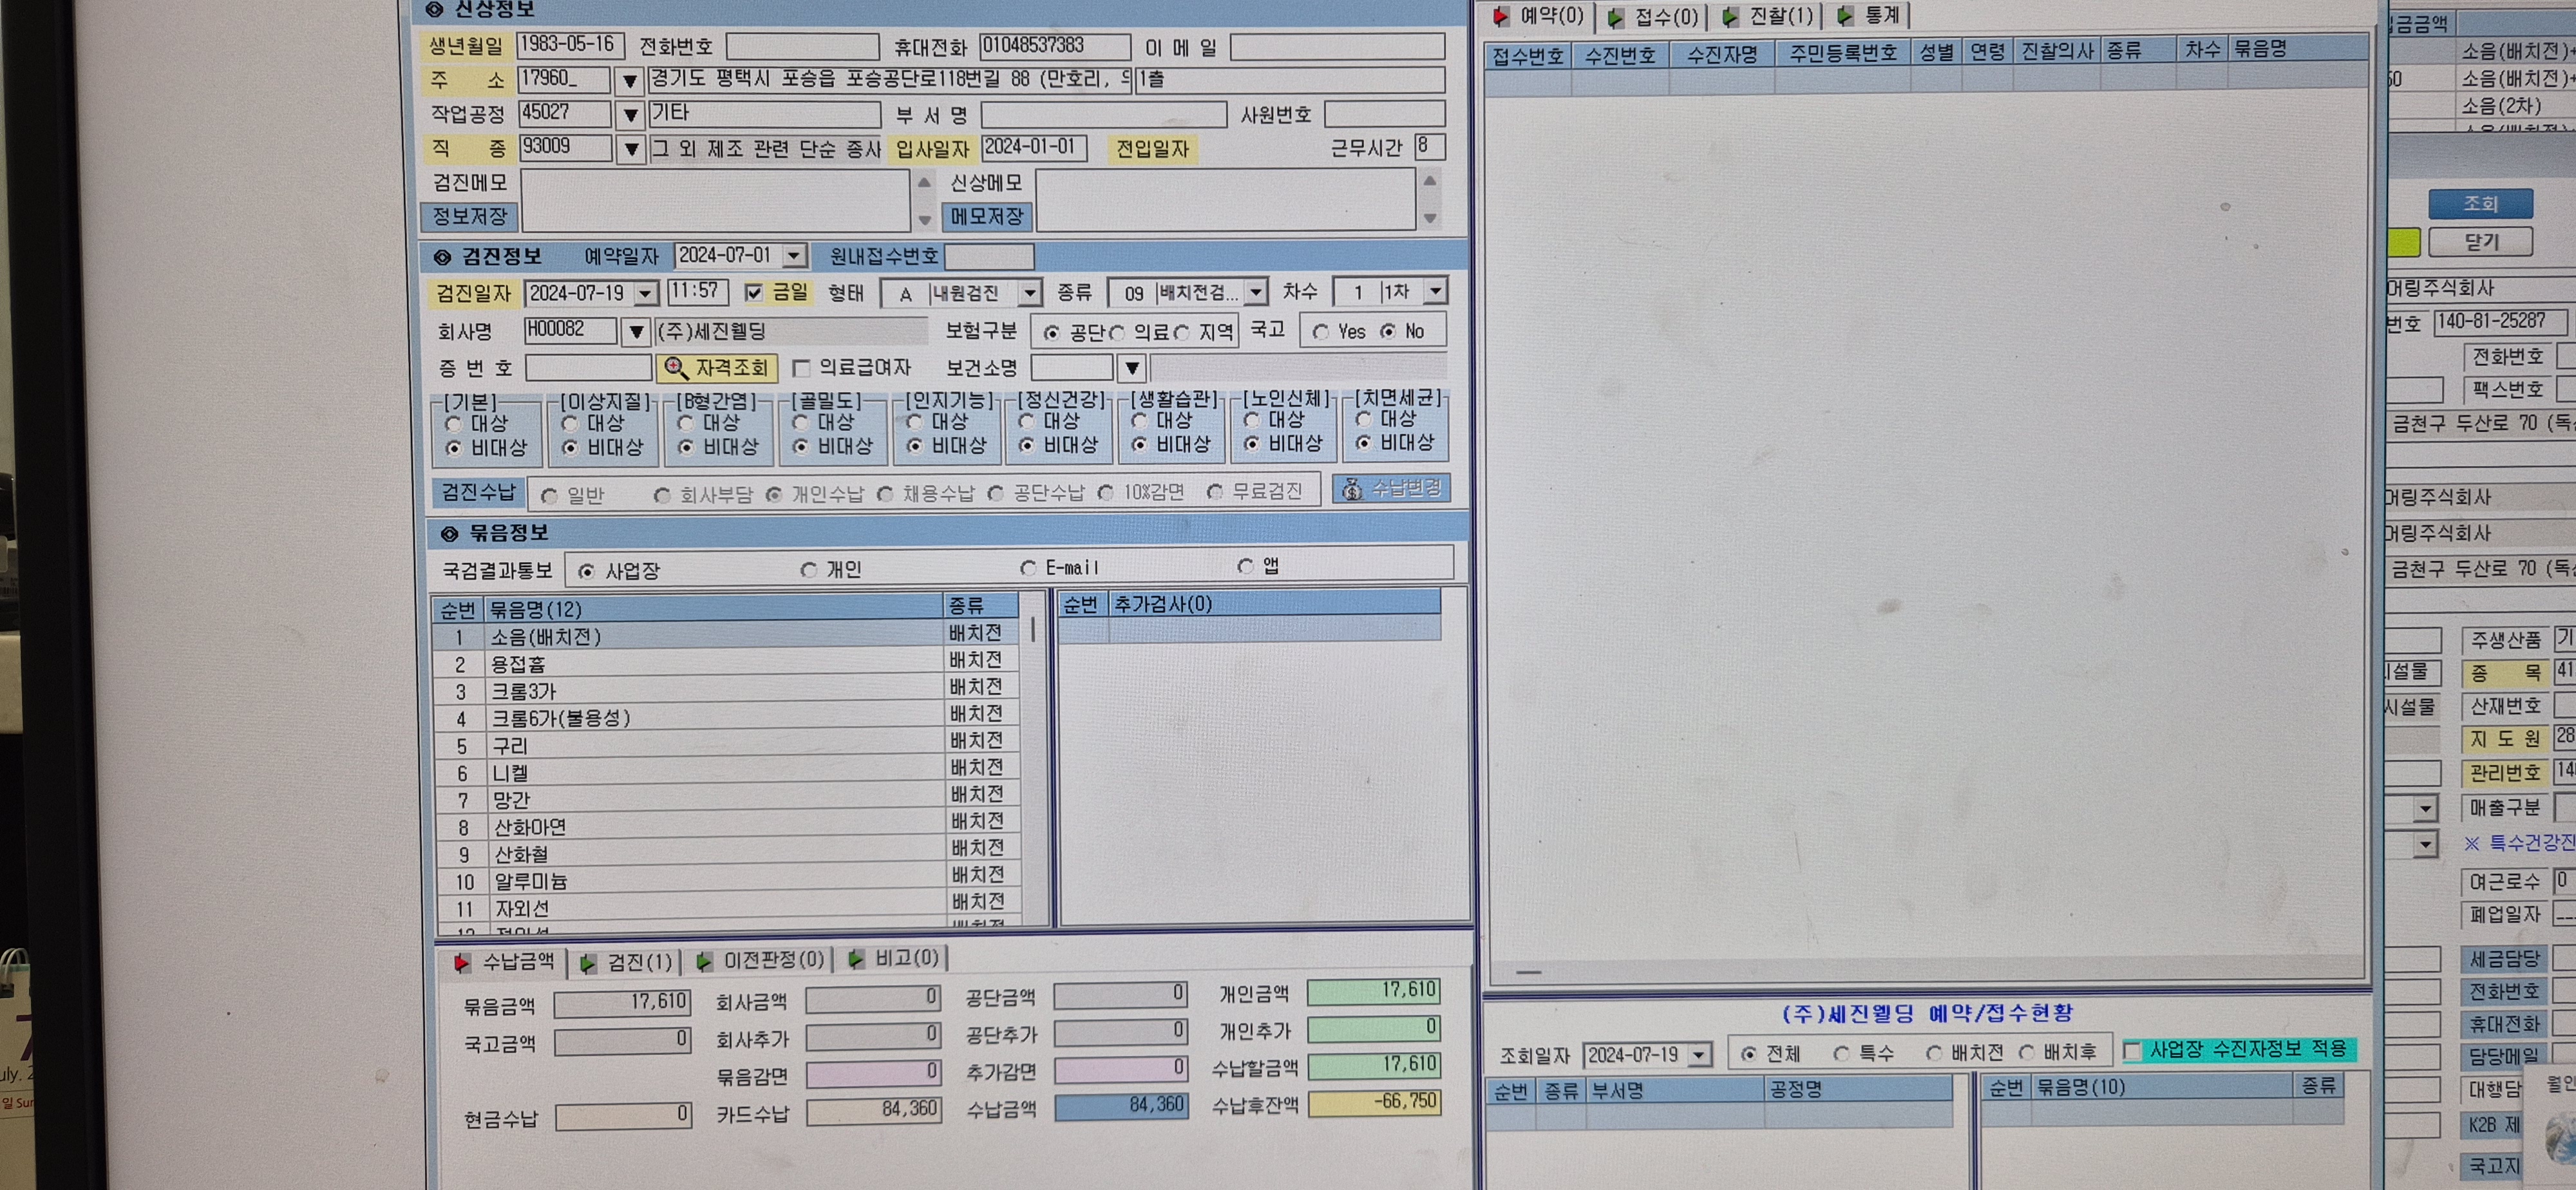2576x1190 pixels.
Task: Click the green flag icon of 통계 tab
Action: pyautogui.click(x=1846, y=16)
